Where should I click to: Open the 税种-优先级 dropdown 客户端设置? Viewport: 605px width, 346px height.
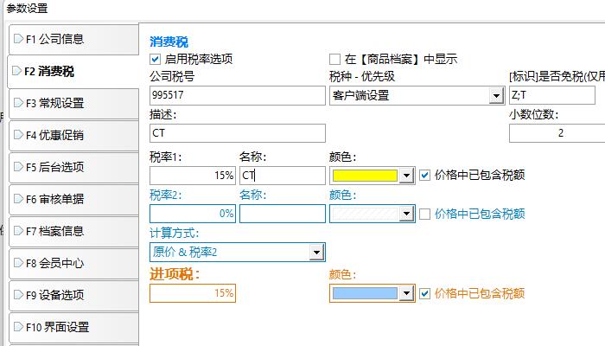point(417,95)
